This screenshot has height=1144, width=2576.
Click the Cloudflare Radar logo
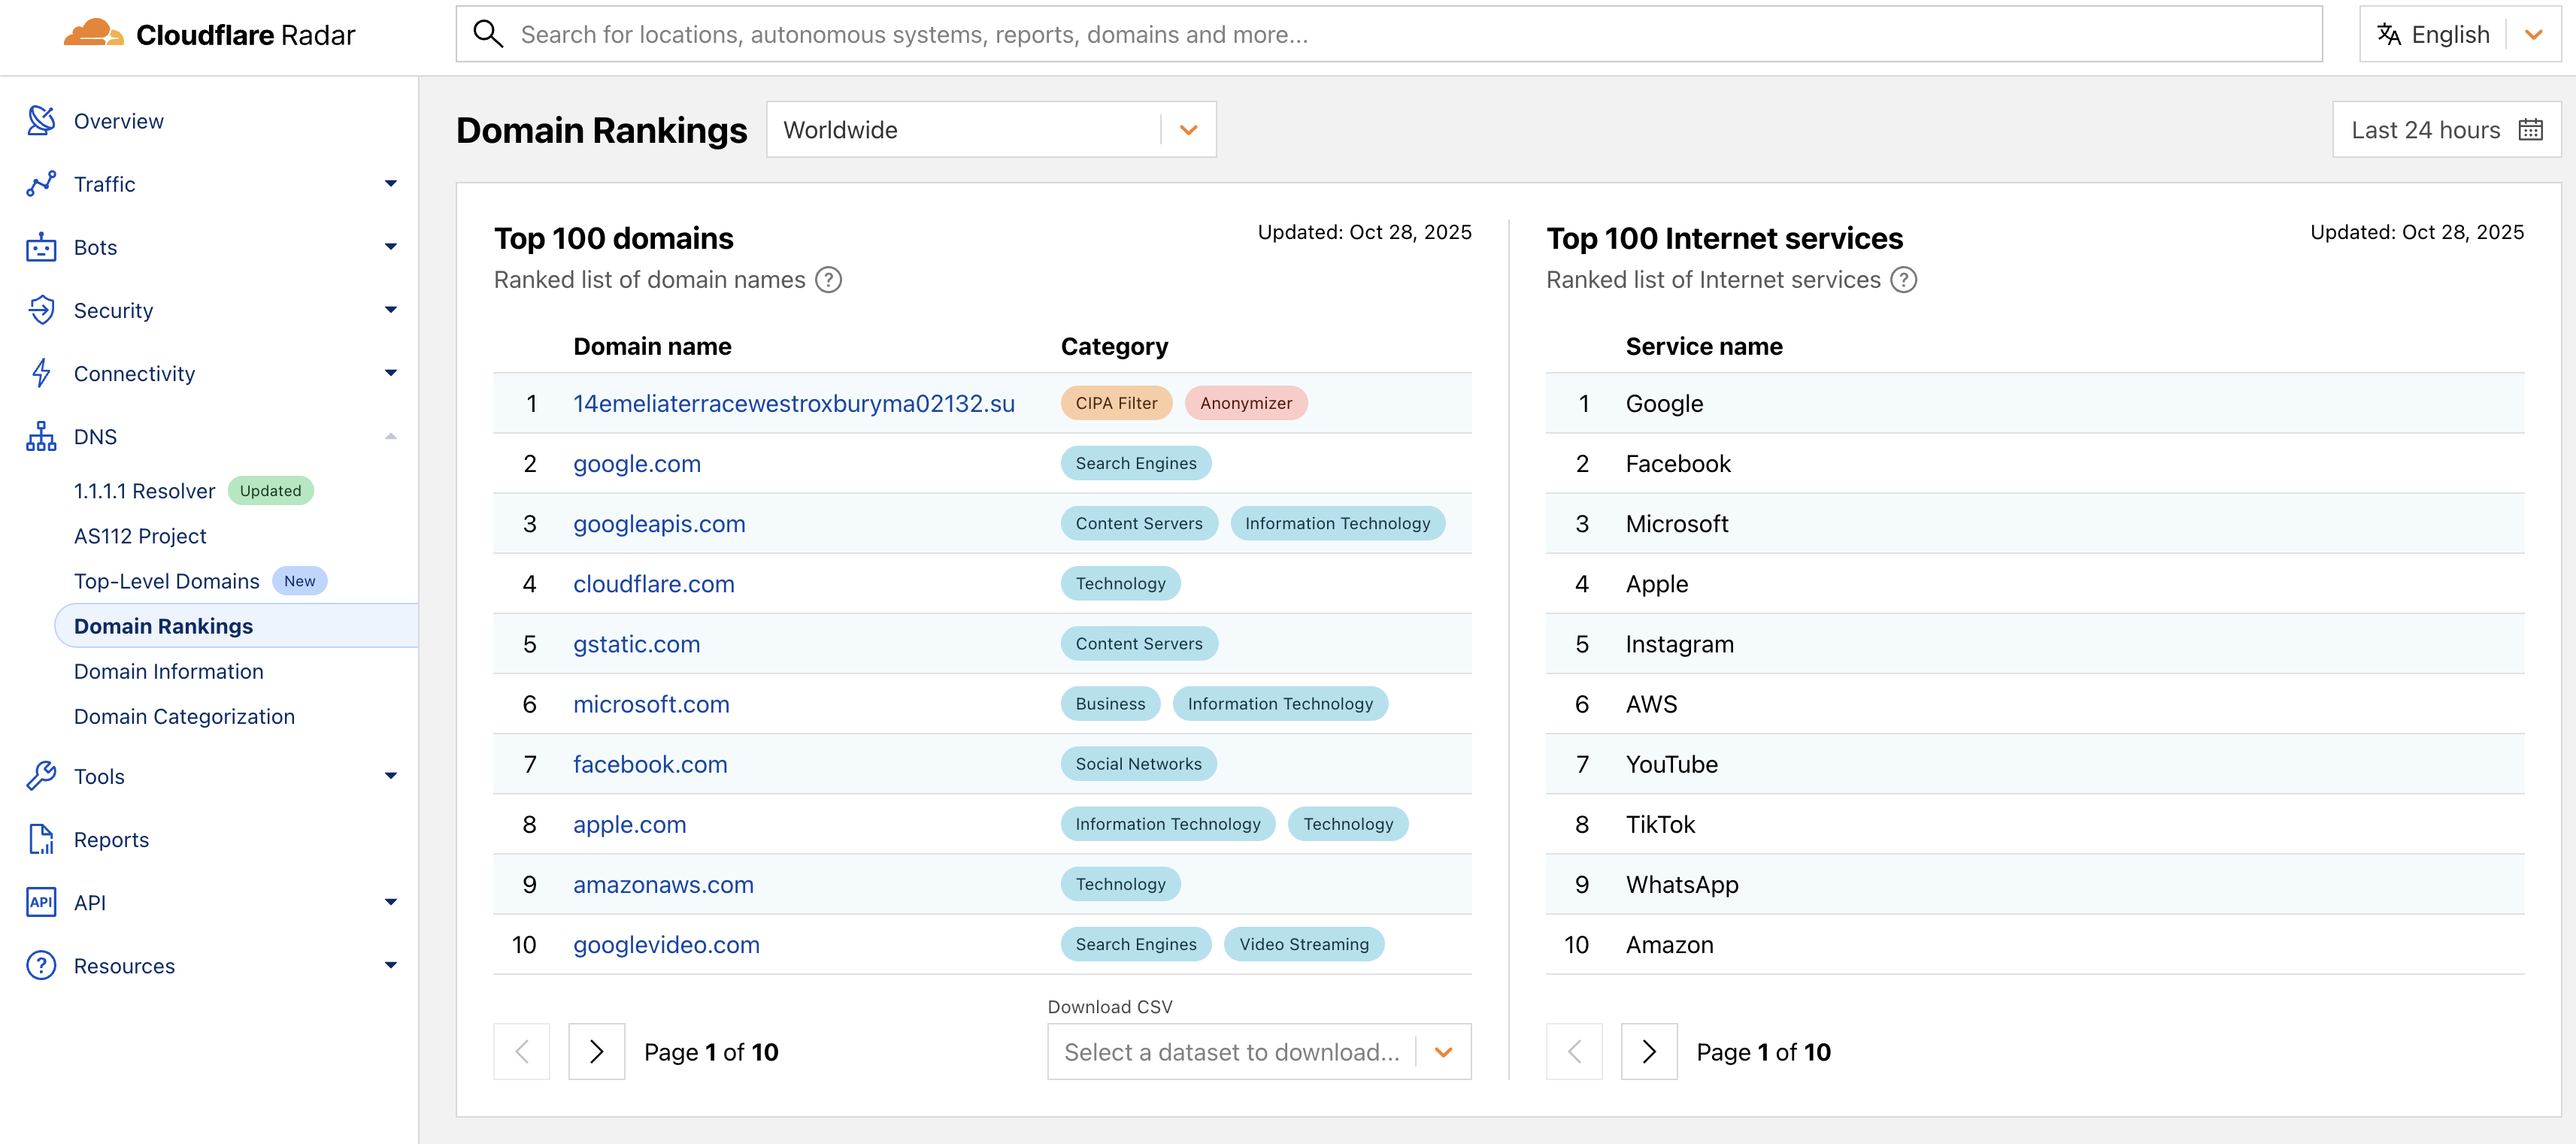coord(208,34)
